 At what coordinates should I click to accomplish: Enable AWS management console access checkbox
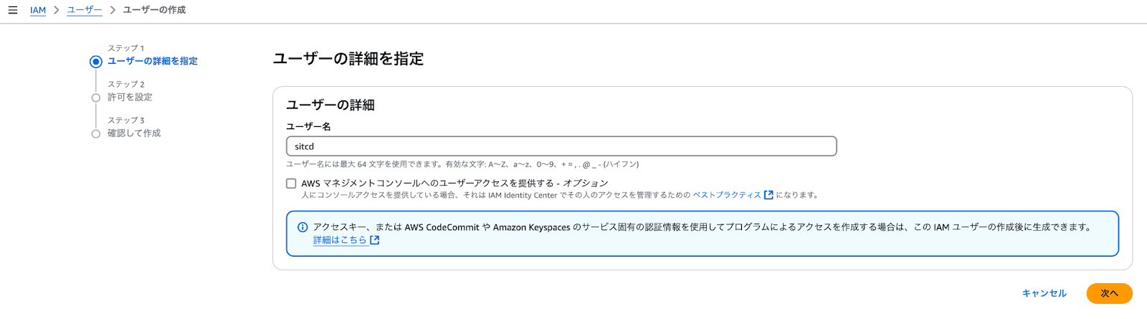coord(291,184)
